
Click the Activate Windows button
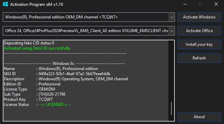click(x=199, y=17)
